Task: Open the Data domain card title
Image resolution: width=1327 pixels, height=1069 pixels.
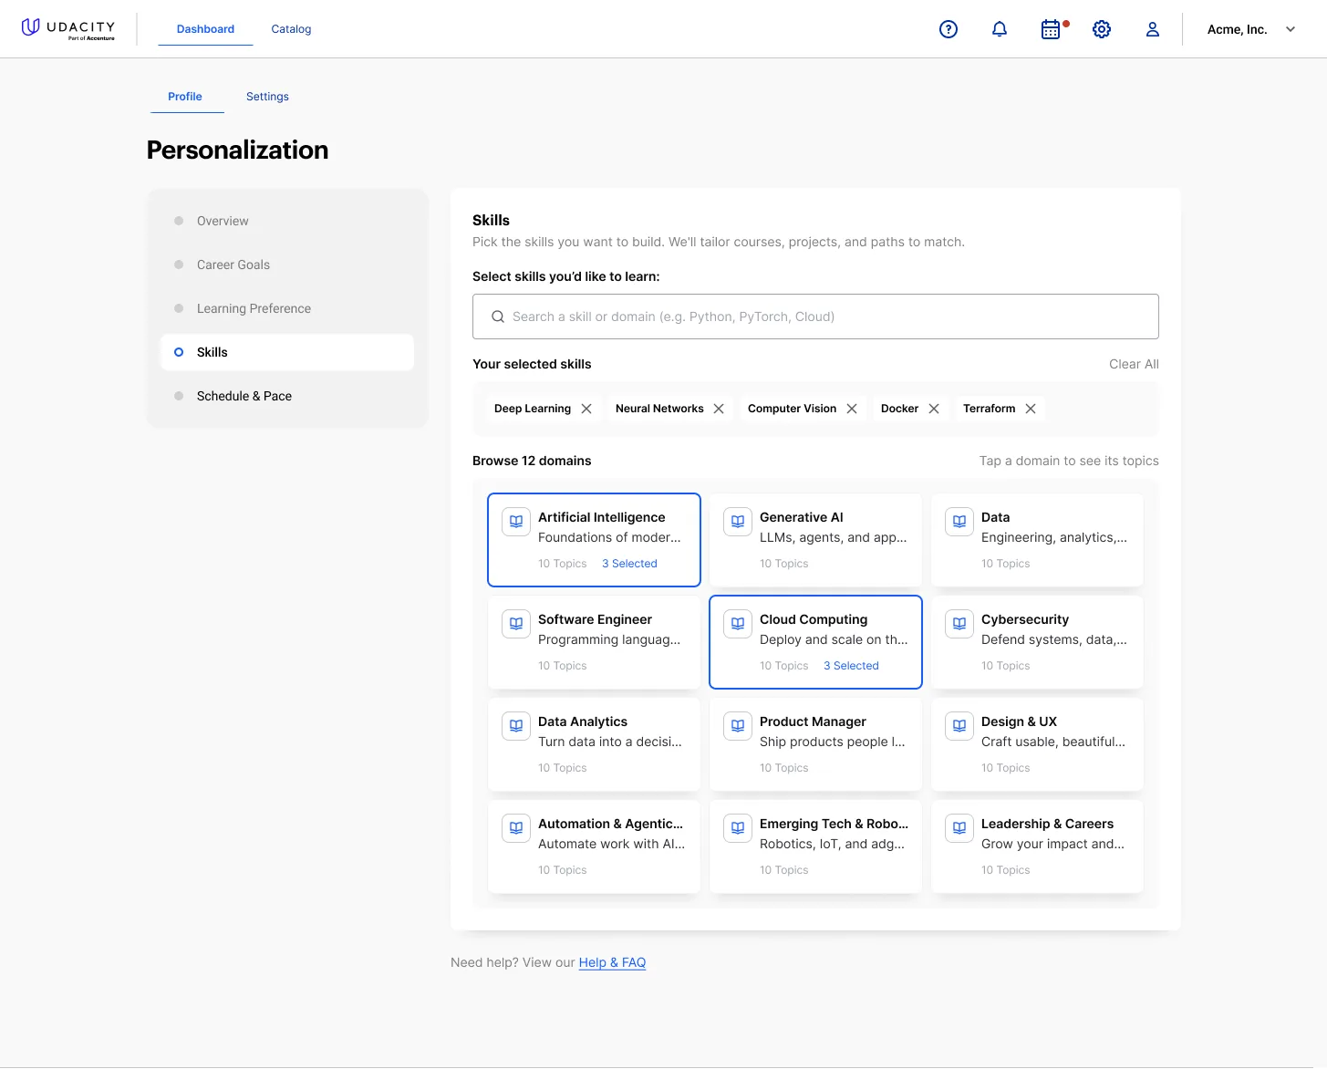Action: point(995,517)
